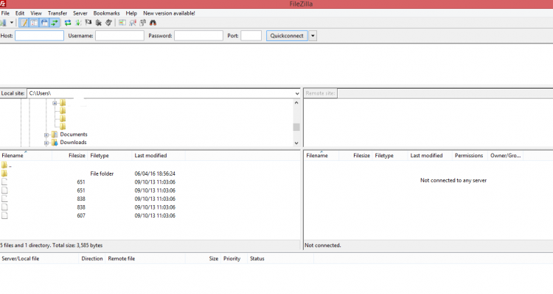Viewport: 553px width, 294px height.
Task: Click the process queue toolbar icon
Action: pos(78,23)
